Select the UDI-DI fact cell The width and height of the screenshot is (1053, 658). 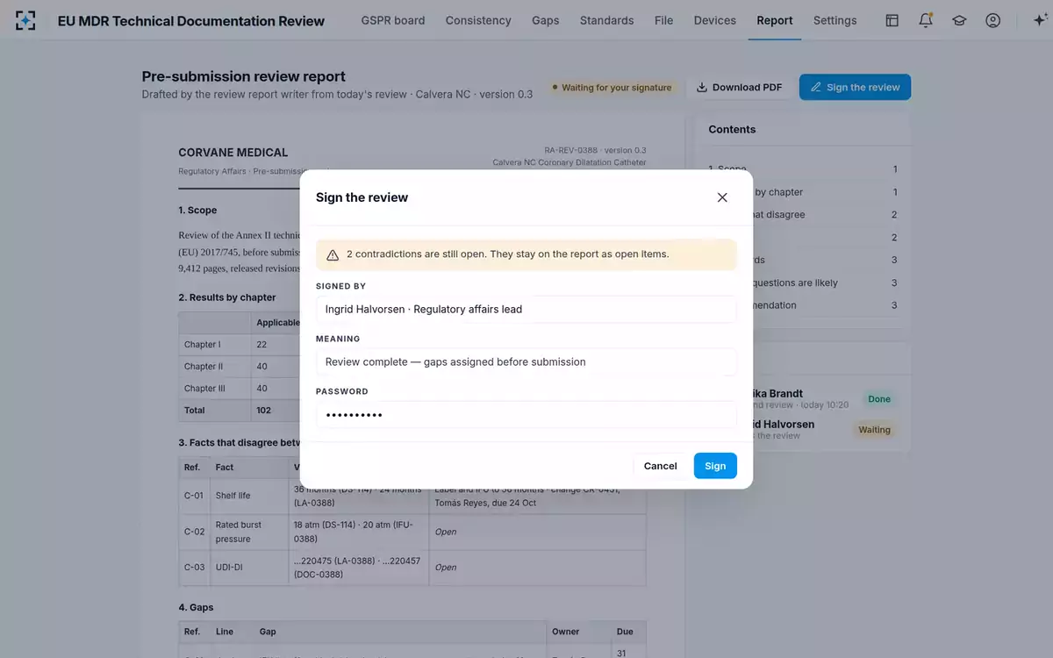click(249, 568)
